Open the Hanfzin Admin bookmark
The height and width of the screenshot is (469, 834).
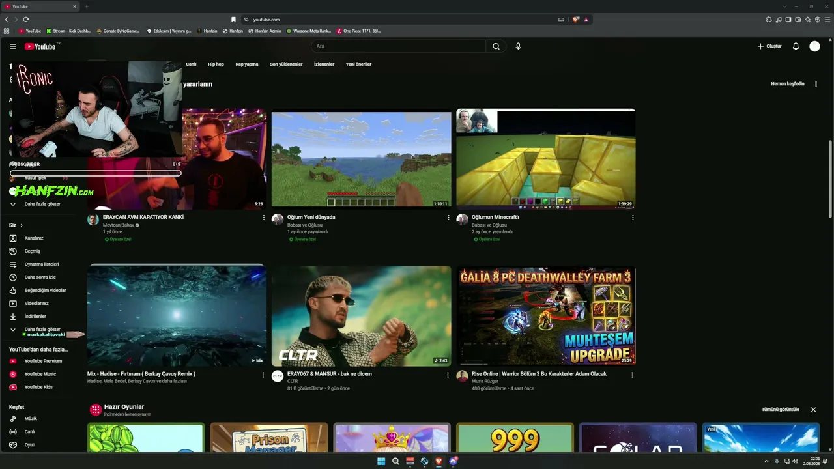point(265,31)
